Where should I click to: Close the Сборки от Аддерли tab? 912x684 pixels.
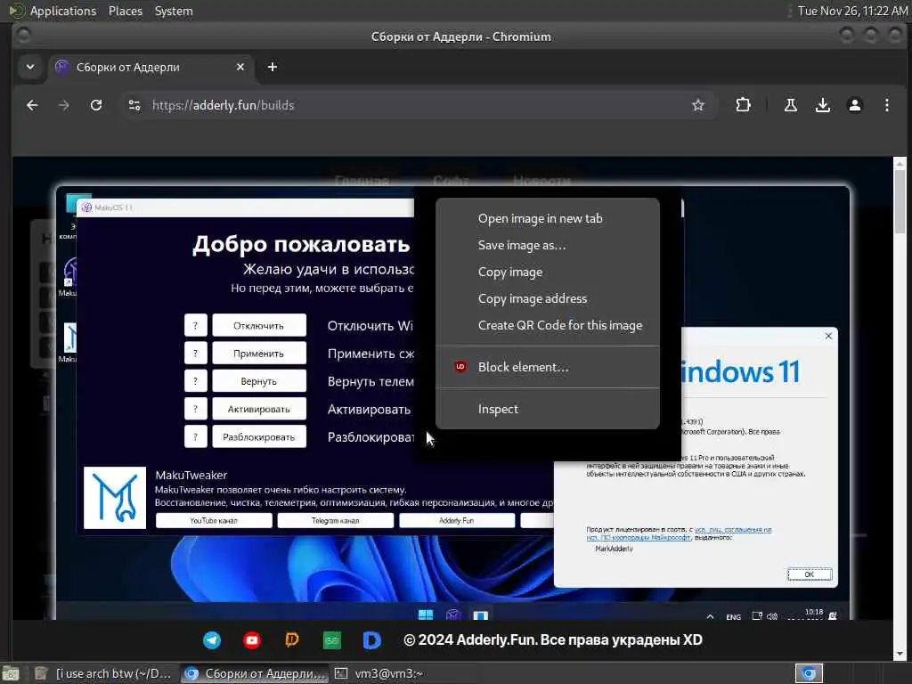[240, 67]
